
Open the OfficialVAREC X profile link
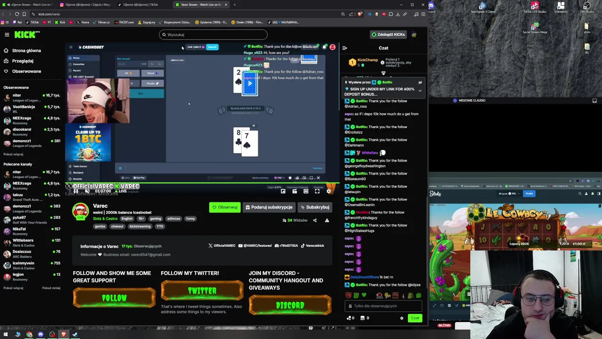(x=222, y=245)
